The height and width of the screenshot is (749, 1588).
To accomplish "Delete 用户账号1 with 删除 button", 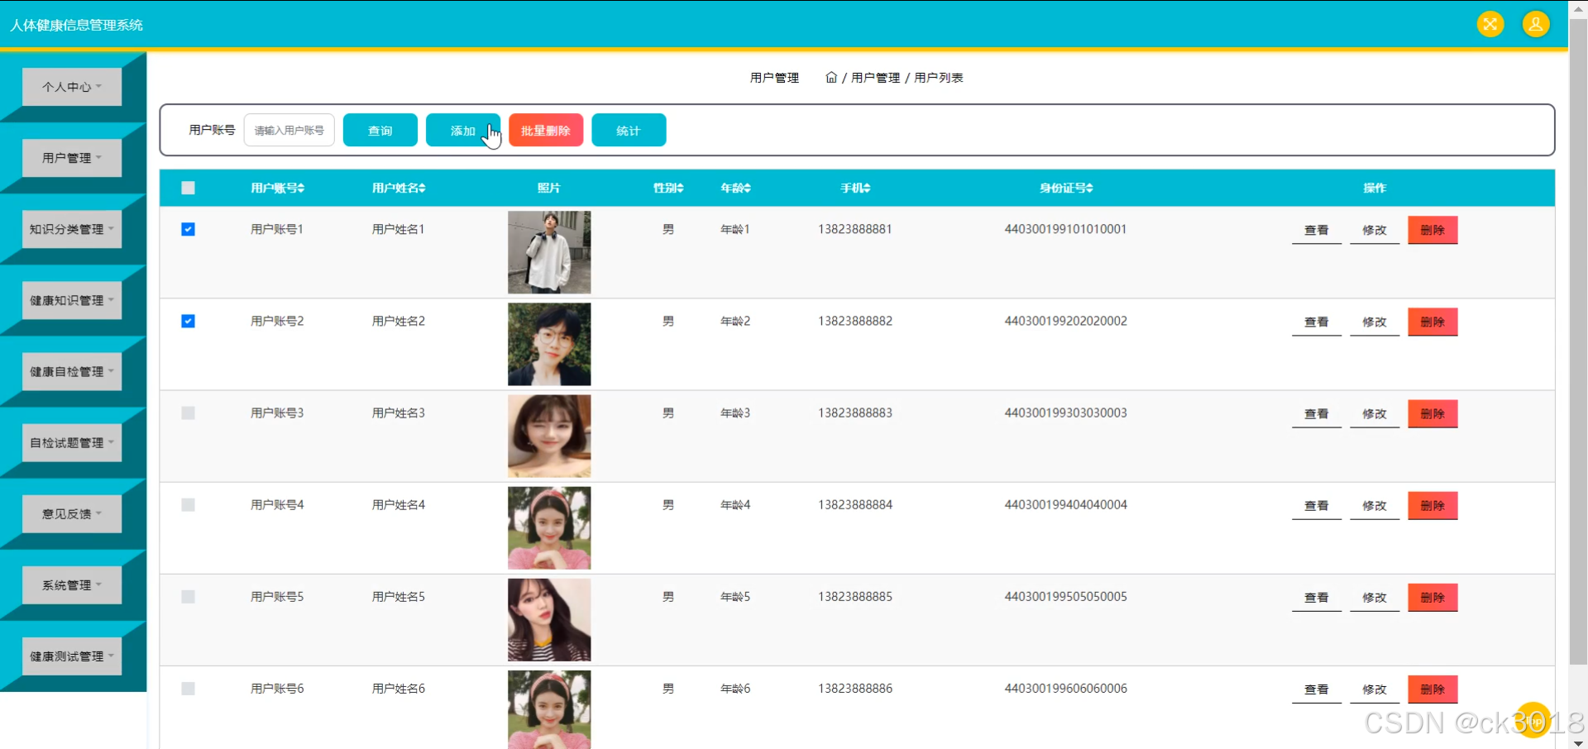I will (x=1433, y=230).
